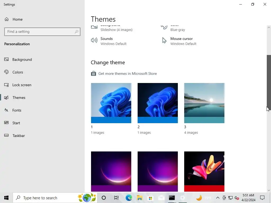This screenshot has height=203, width=271.
Task: Select the colorful flower theme with red bar
Action: click(x=204, y=172)
